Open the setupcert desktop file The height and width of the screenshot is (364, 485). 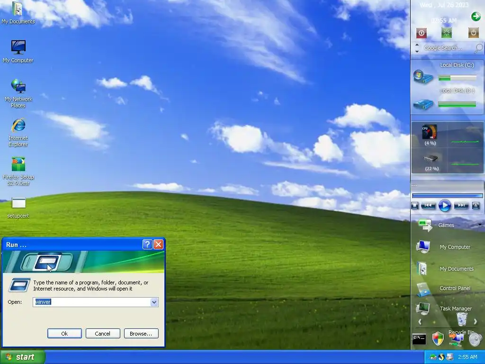click(x=18, y=208)
